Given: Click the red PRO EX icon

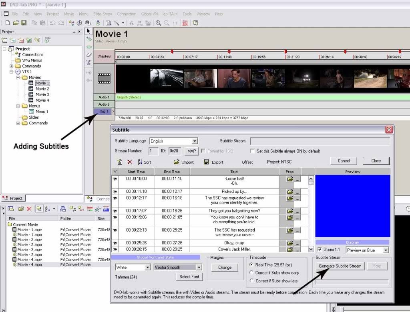Looking at the screenshot, I should coord(185,23).
